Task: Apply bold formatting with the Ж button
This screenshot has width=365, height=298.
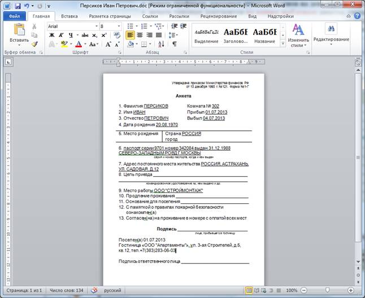Action: [51, 35]
